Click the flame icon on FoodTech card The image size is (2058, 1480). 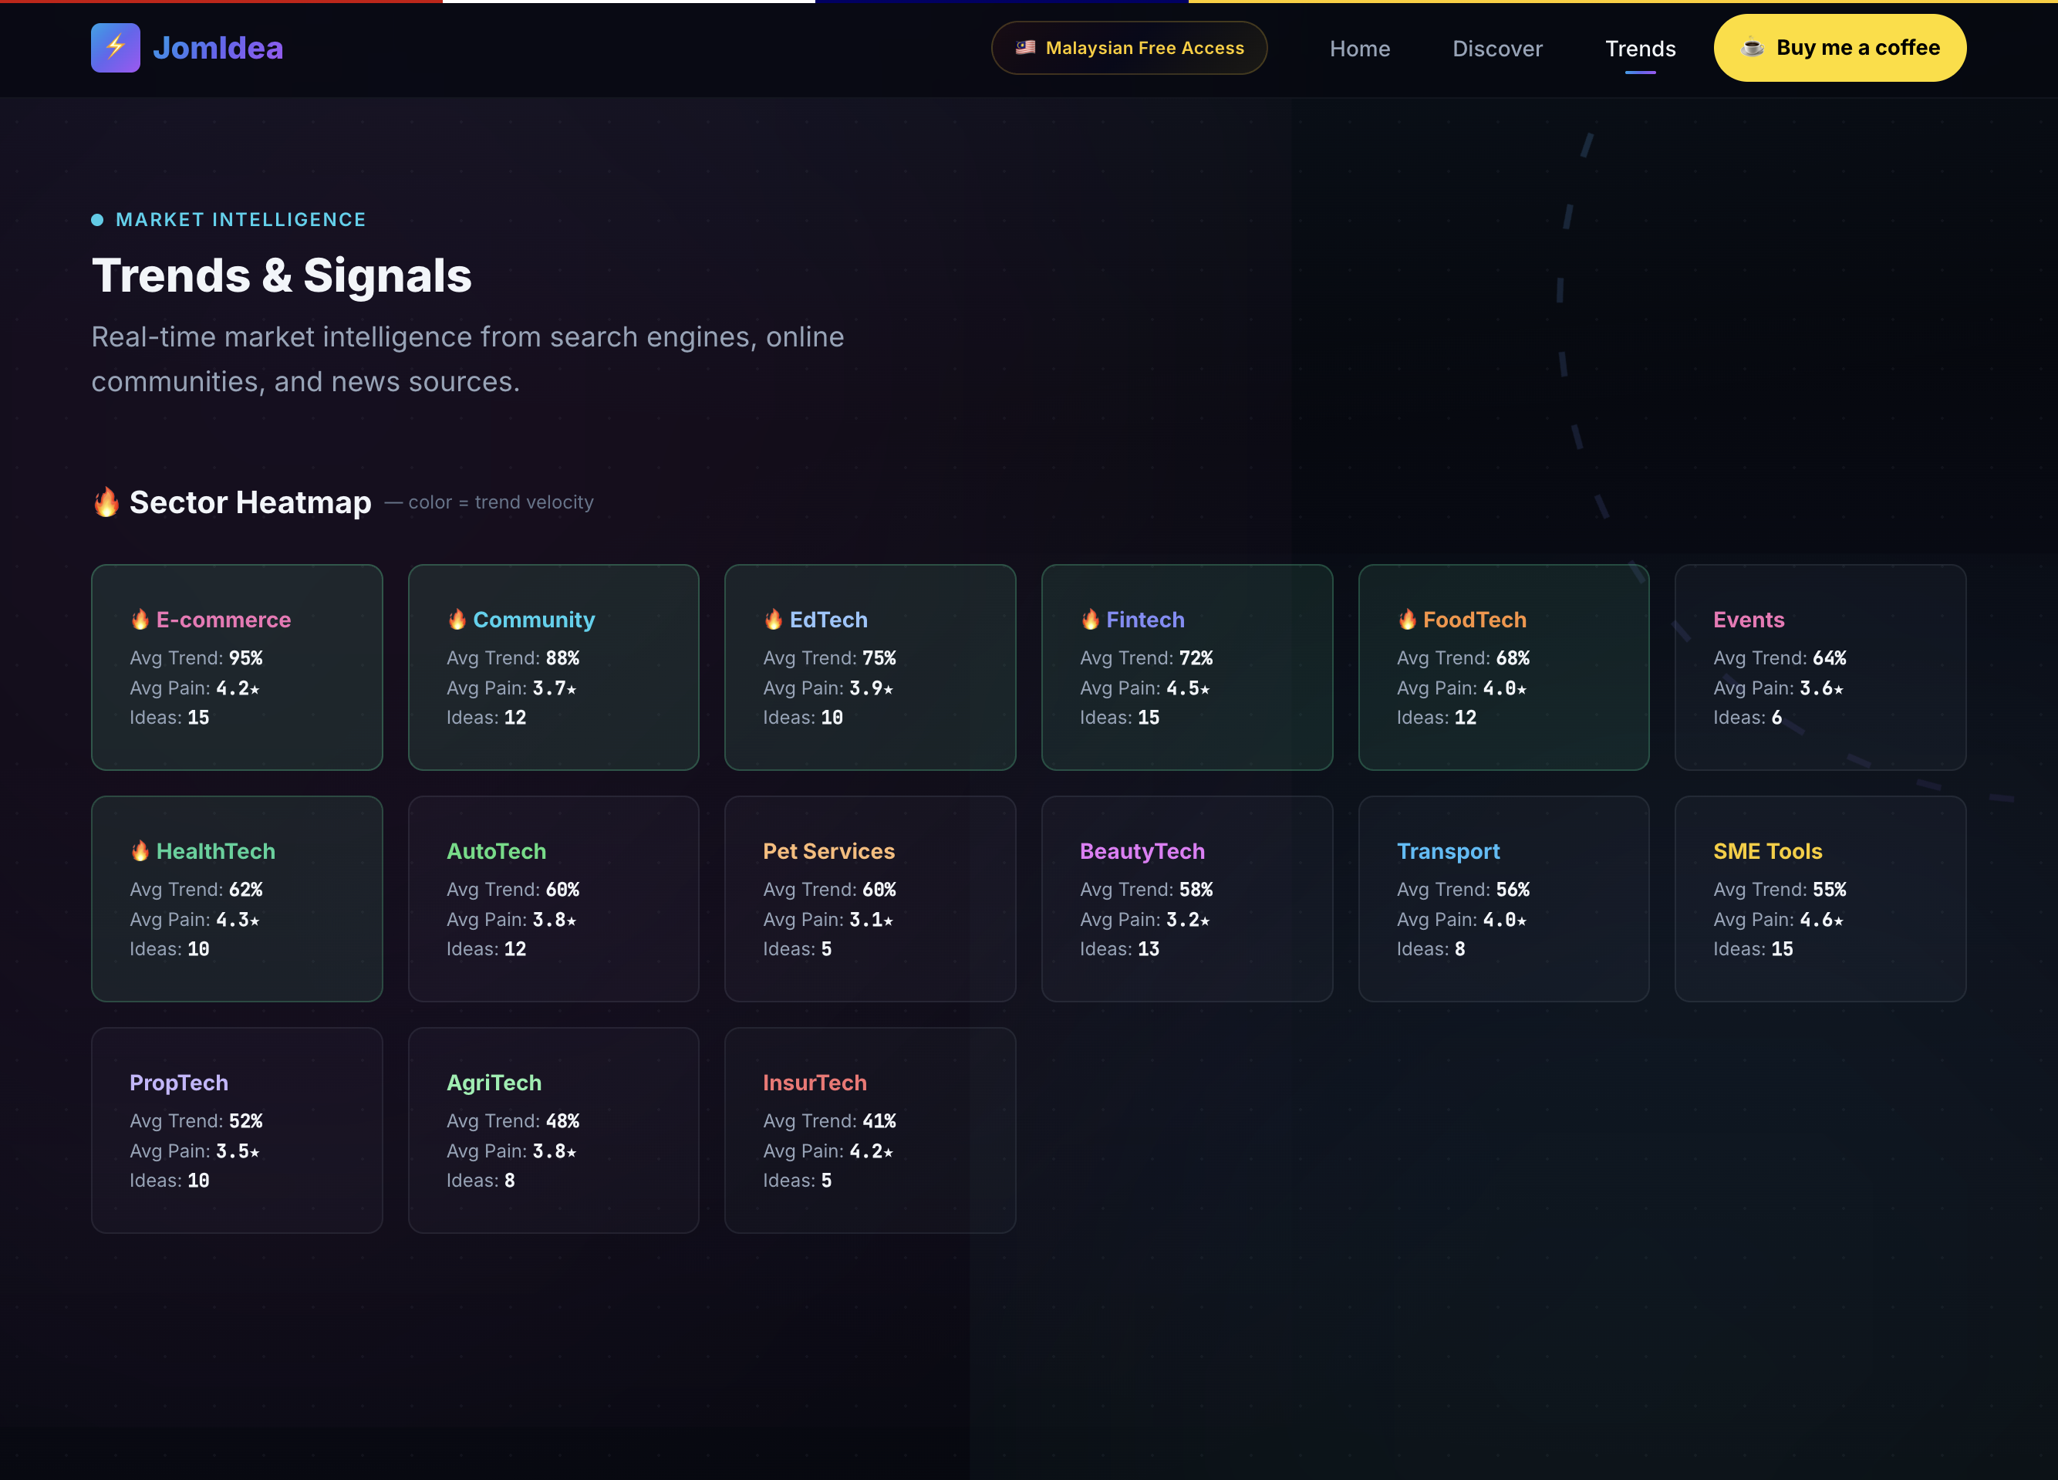point(1406,620)
